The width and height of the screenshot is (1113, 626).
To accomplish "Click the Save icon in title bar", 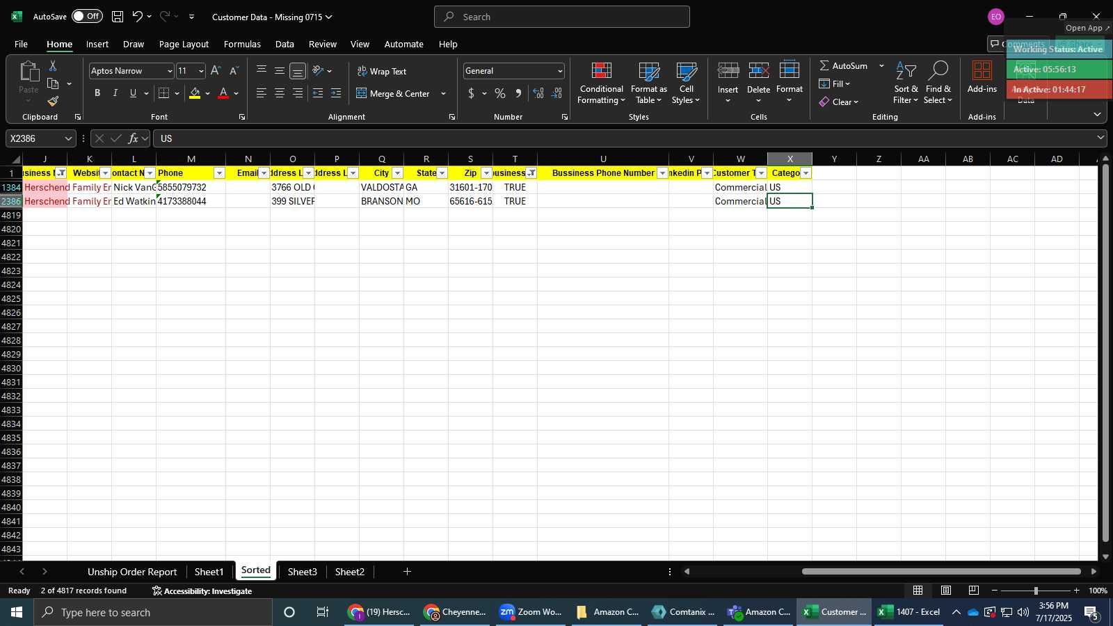I will (x=118, y=17).
